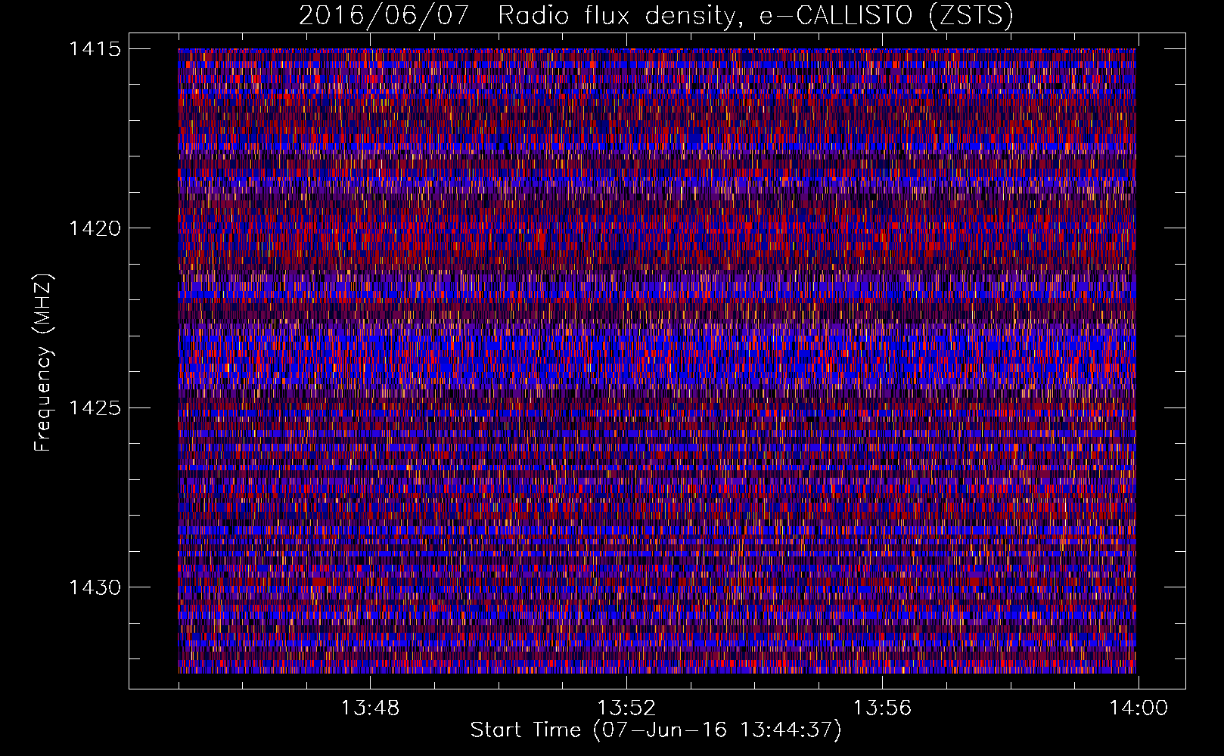1224x756 pixels.
Task: Click the plot title '2016/06/07 Radio flux density, e-CALLISTO (ZSTS)'
Action: [656, 16]
